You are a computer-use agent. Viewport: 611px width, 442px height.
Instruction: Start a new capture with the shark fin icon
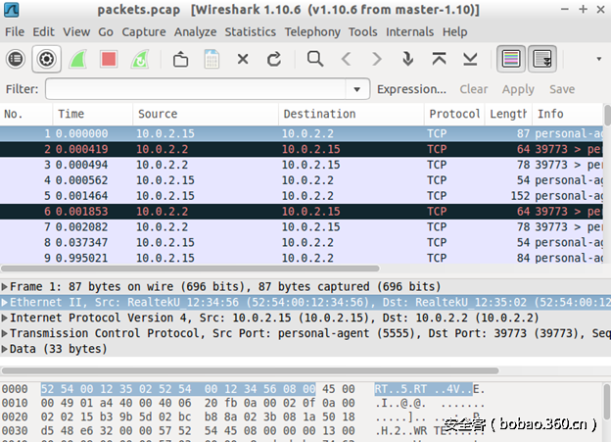coord(77,59)
